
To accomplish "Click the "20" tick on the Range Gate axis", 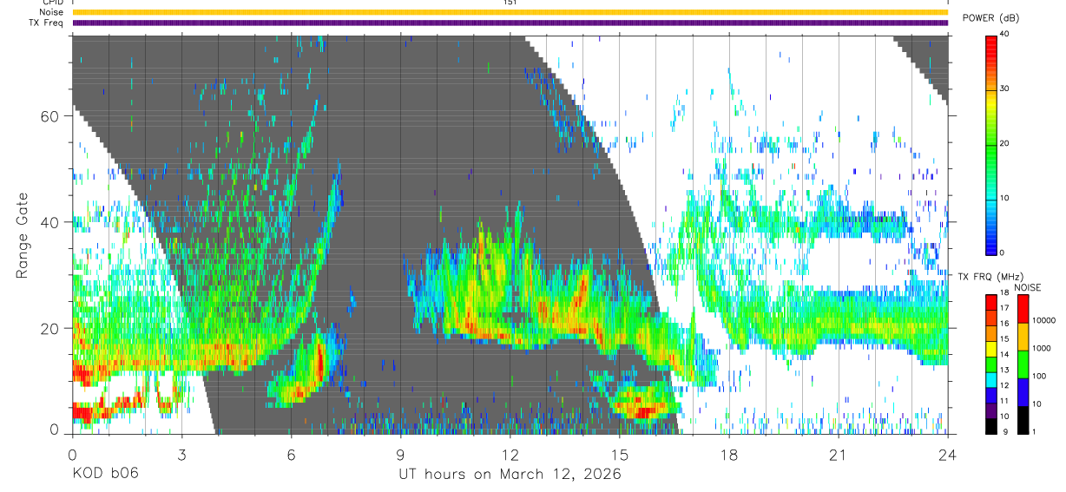I will (x=48, y=328).
